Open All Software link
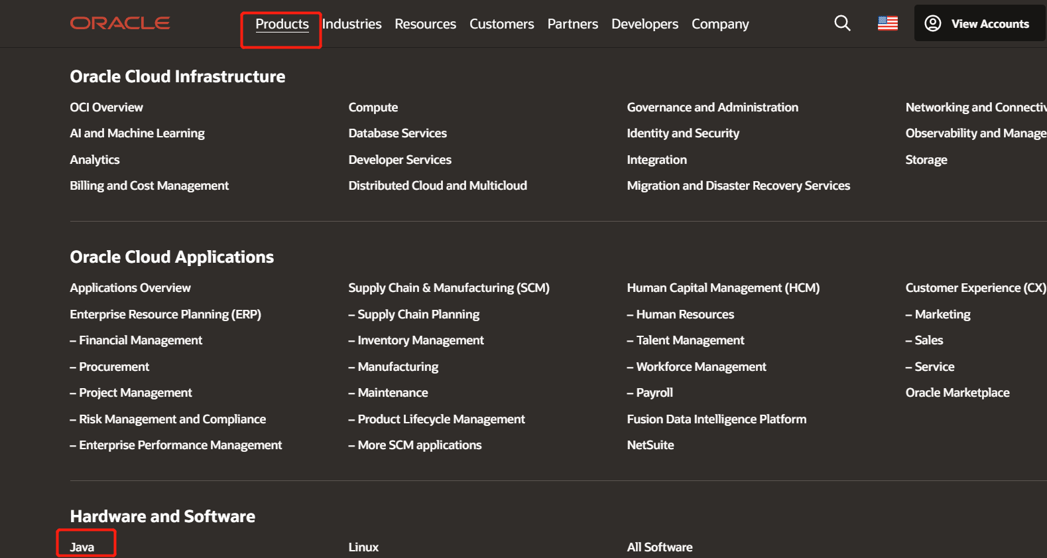1047x558 pixels. 660,547
